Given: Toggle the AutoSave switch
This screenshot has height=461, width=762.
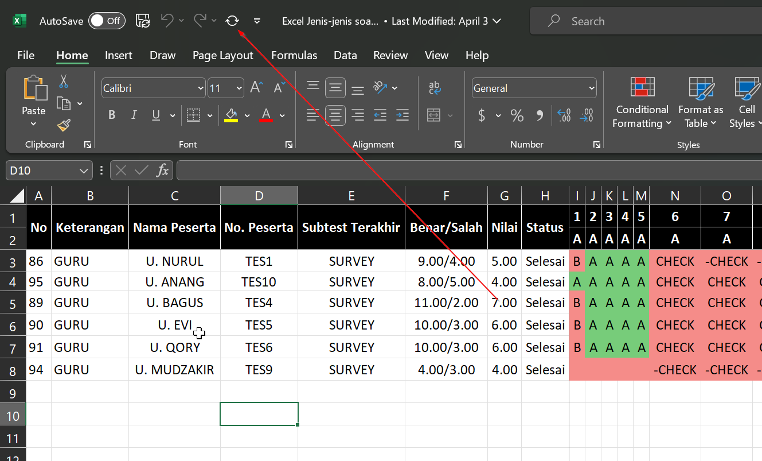Looking at the screenshot, I should coord(107,21).
